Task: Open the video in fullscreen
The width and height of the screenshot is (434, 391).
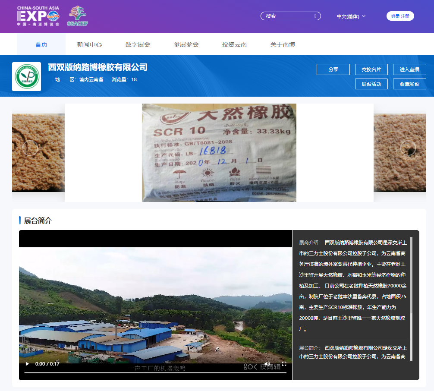Action: (284, 364)
